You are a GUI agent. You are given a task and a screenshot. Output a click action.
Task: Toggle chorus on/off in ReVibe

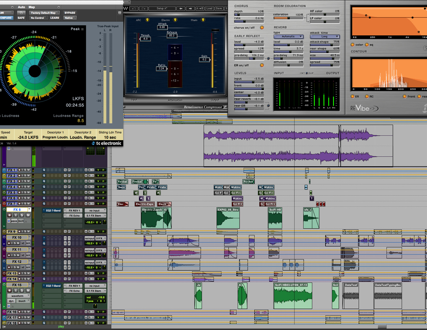point(262,27)
